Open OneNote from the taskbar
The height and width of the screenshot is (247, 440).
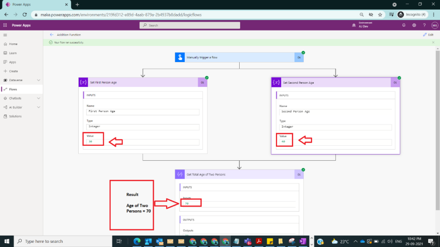click(302, 241)
